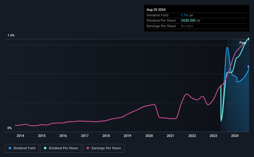
Task: Click the 1.6% y-axis label
Action: click(x=11, y=35)
